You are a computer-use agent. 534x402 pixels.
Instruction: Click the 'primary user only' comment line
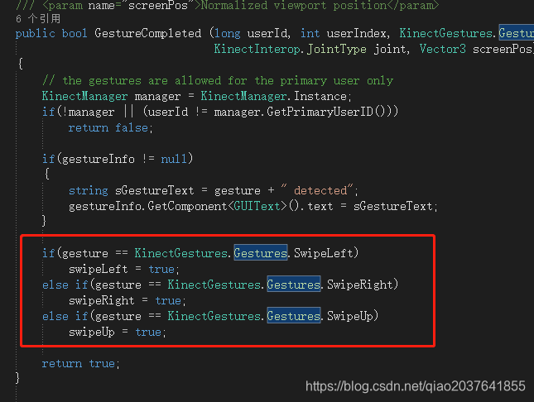(218, 81)
